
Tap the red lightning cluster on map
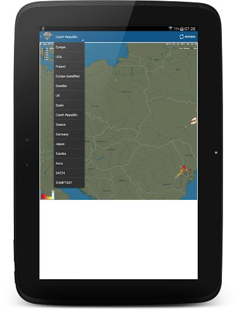point(184,168)
